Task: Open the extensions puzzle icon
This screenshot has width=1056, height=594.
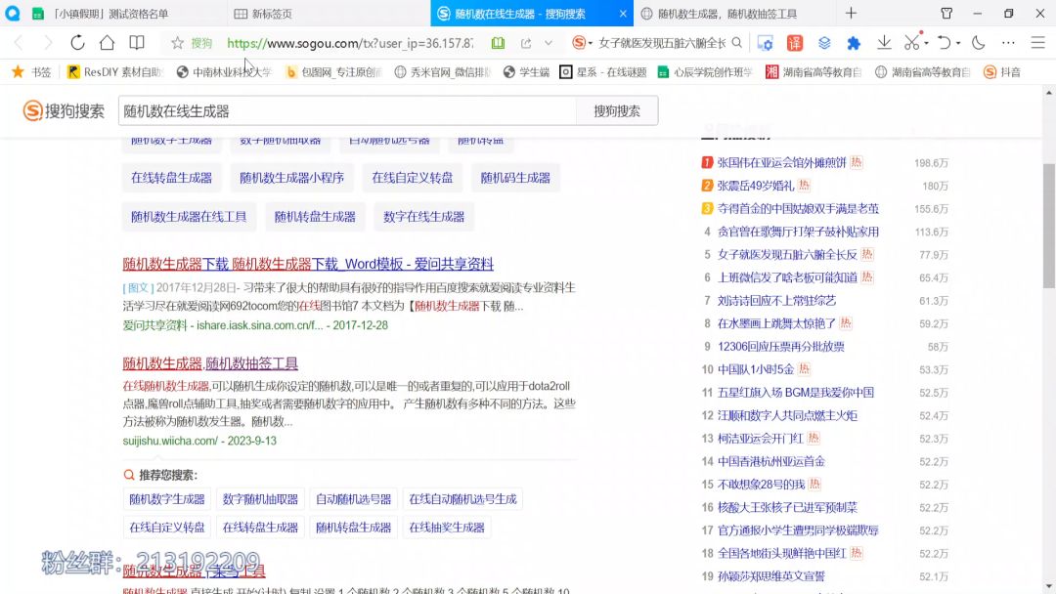Action: [x=854, y=43]
